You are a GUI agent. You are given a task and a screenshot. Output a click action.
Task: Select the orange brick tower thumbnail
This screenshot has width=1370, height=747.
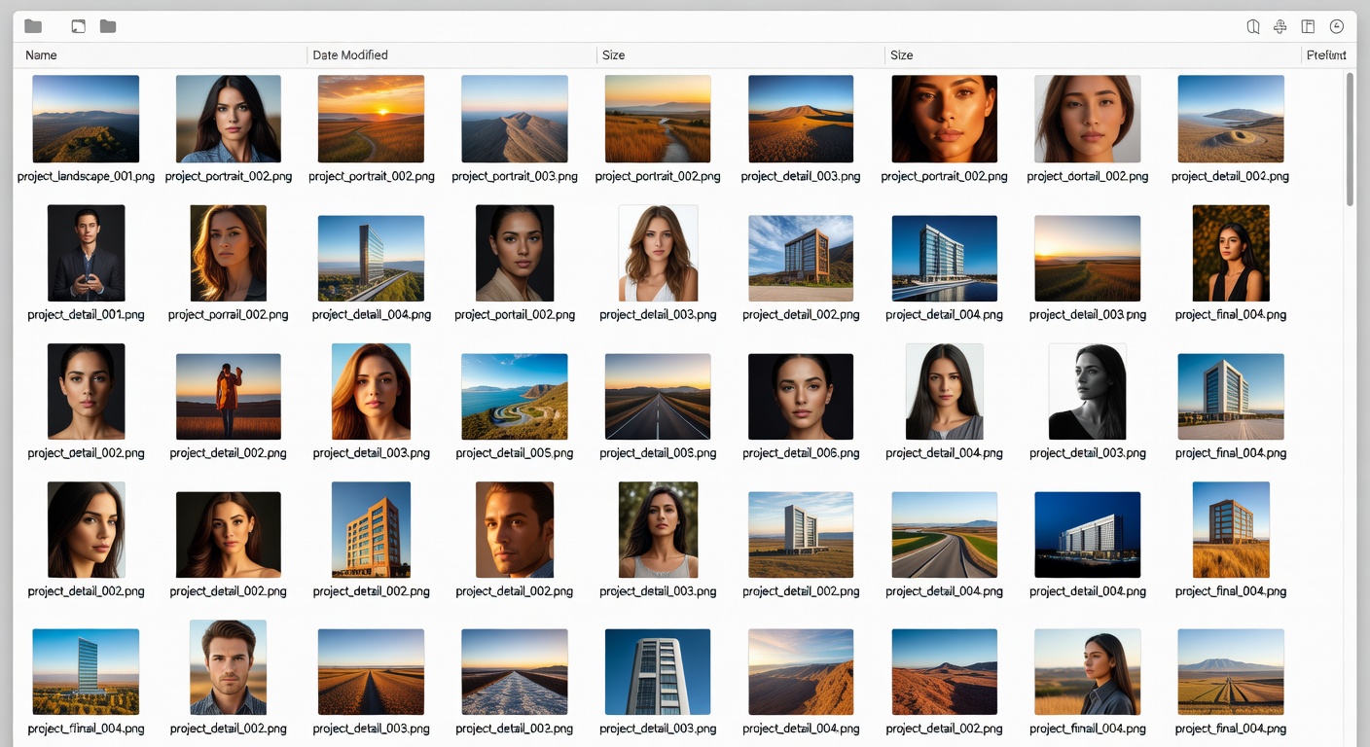pyautogui.click(x=371, y=529)
